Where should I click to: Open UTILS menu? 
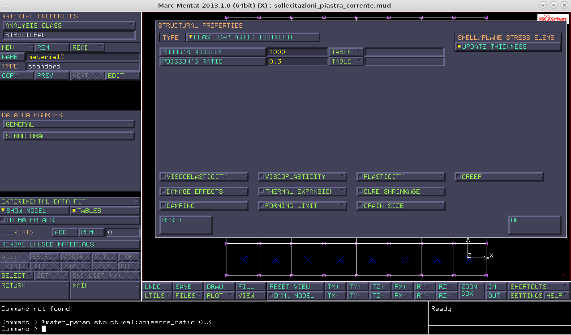[157, 296]
